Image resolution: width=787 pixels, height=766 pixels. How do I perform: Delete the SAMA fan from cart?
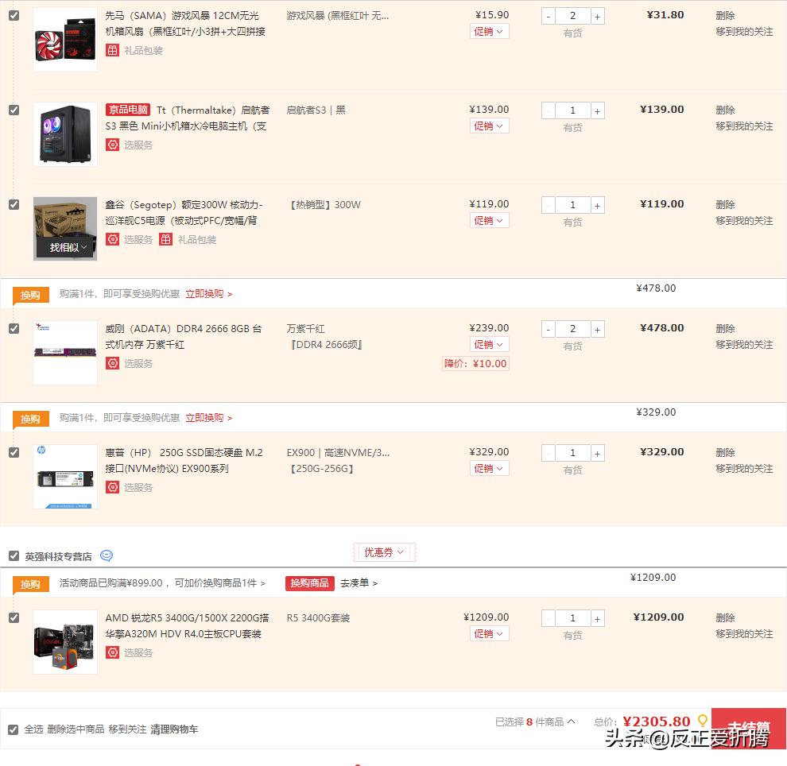tap(725, 16)
